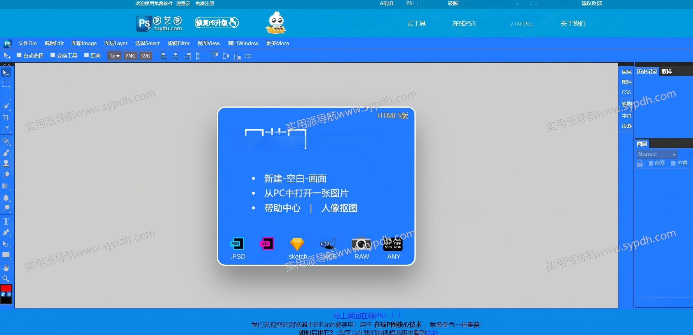Image resolution: width=693 pixels, height=335 pixels.
Task: Open the 选择Select menu
Action: [x=147, y=43]
